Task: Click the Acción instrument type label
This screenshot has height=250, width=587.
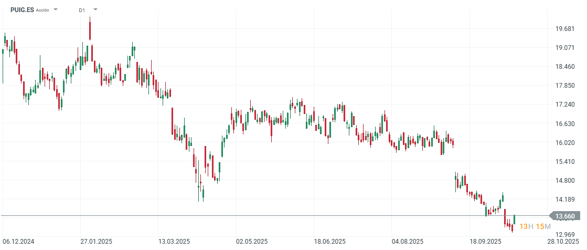Action: coord(42,10)
